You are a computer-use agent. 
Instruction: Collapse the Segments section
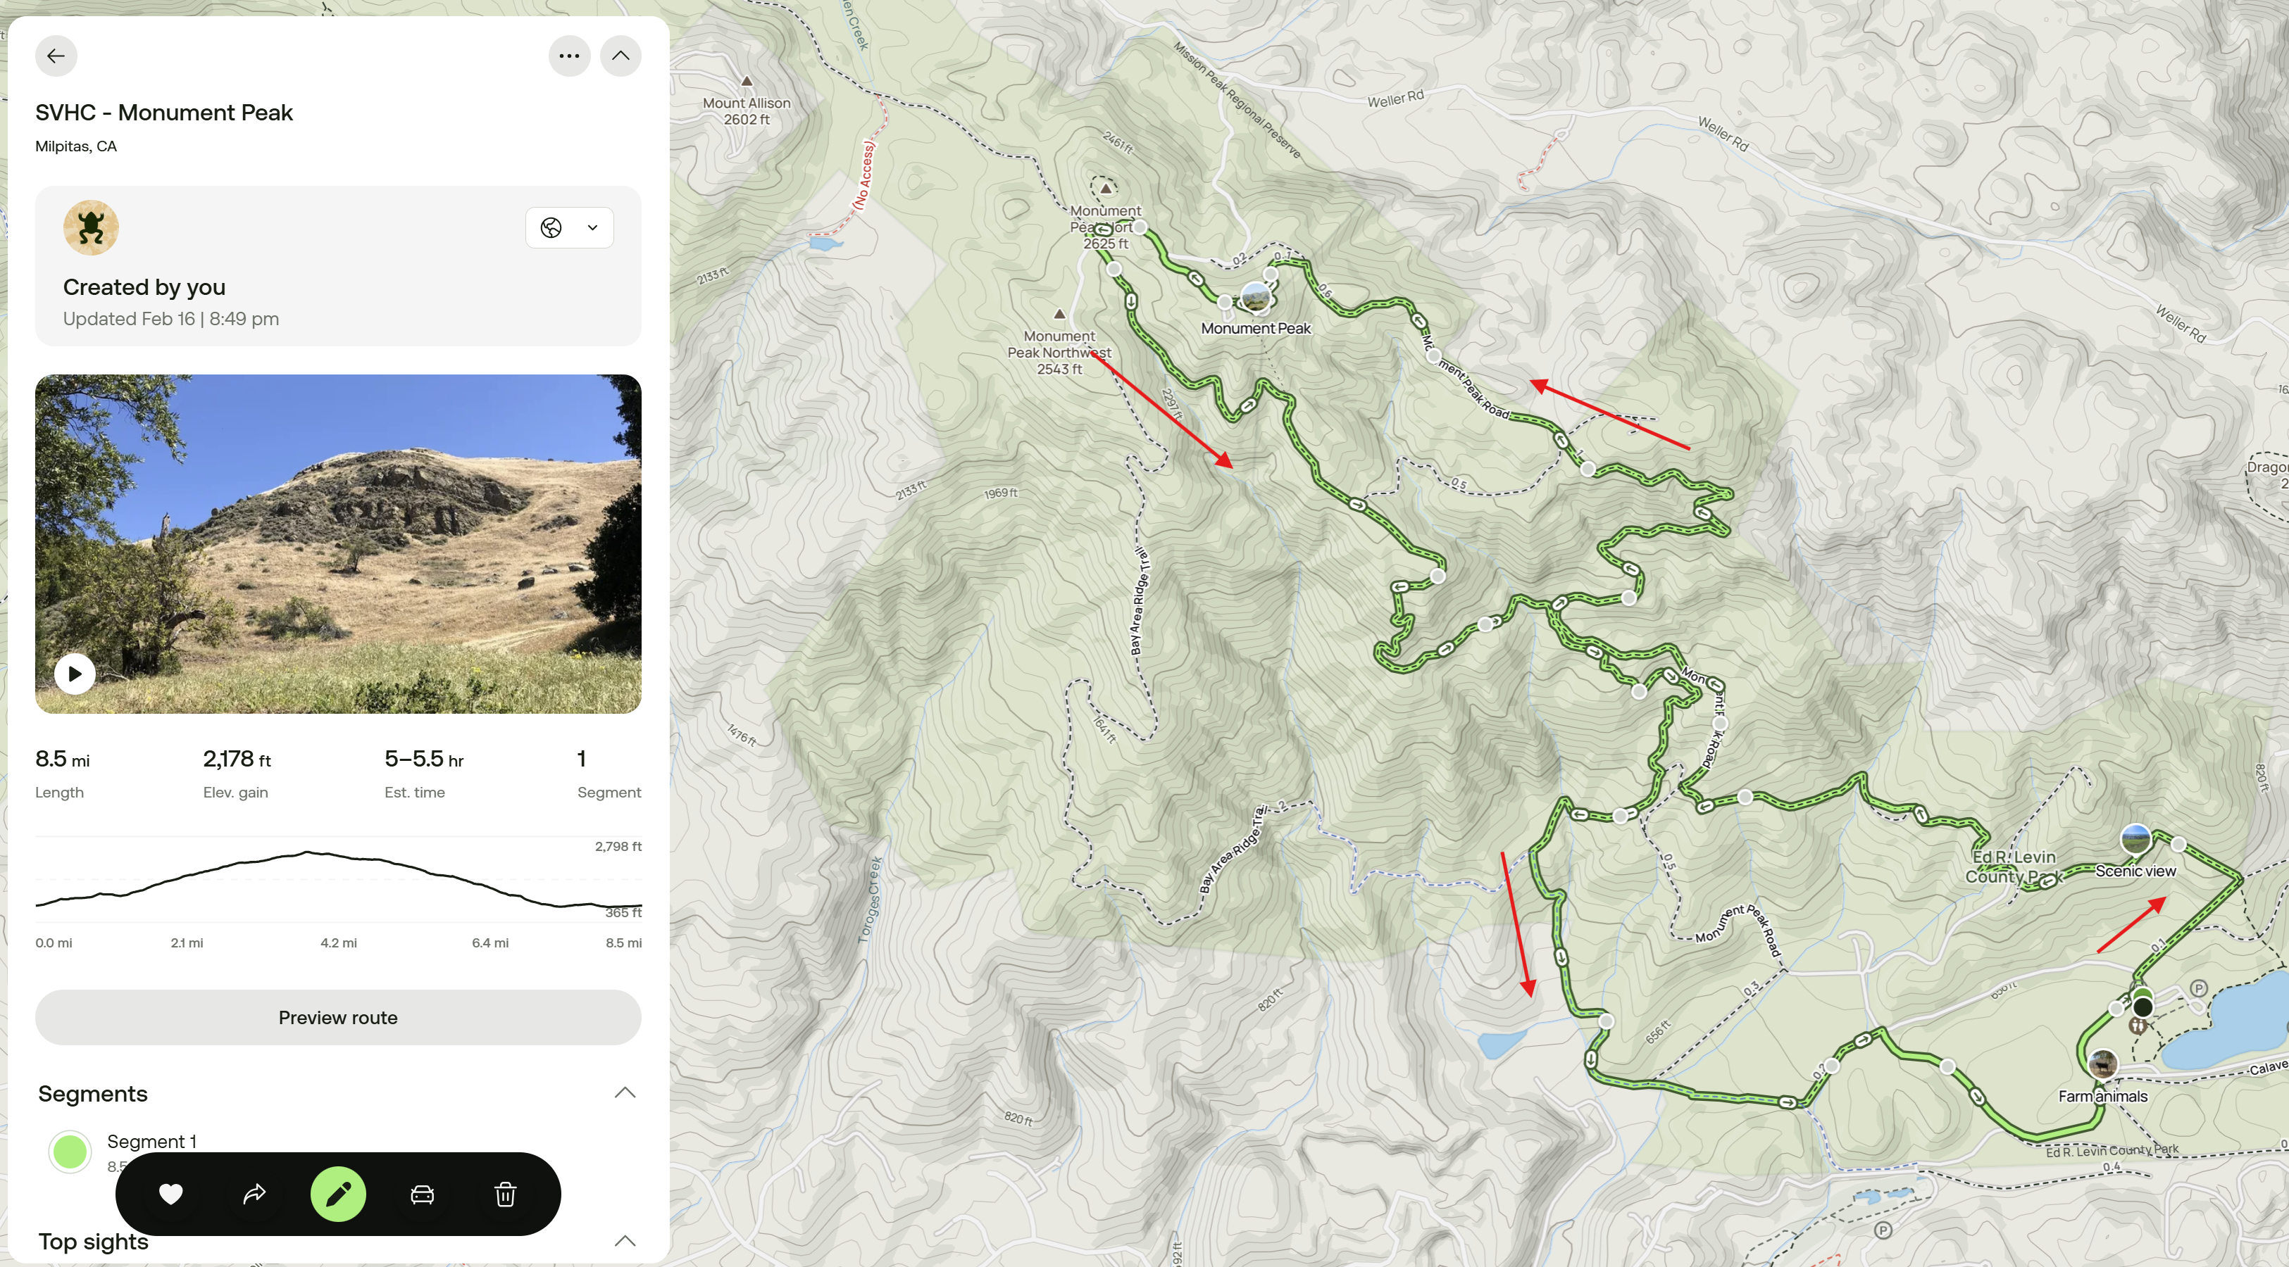click(625, 1093)
